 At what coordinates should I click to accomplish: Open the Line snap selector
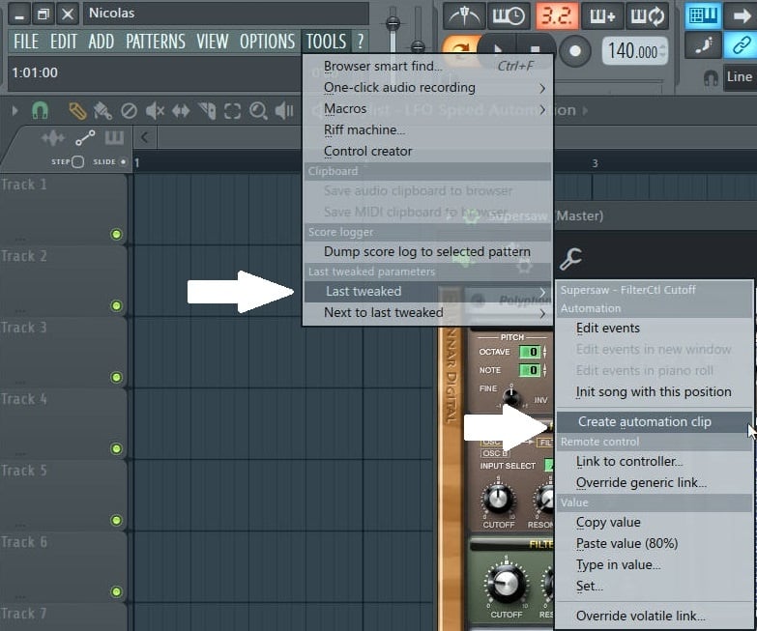[x=740, y=77]
